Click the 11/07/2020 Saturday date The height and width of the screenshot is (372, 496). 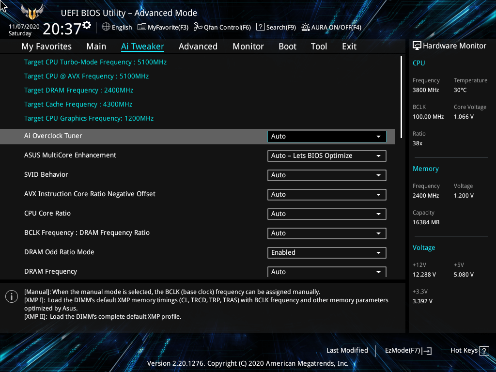pyautogui.click(x=24, y=30)
